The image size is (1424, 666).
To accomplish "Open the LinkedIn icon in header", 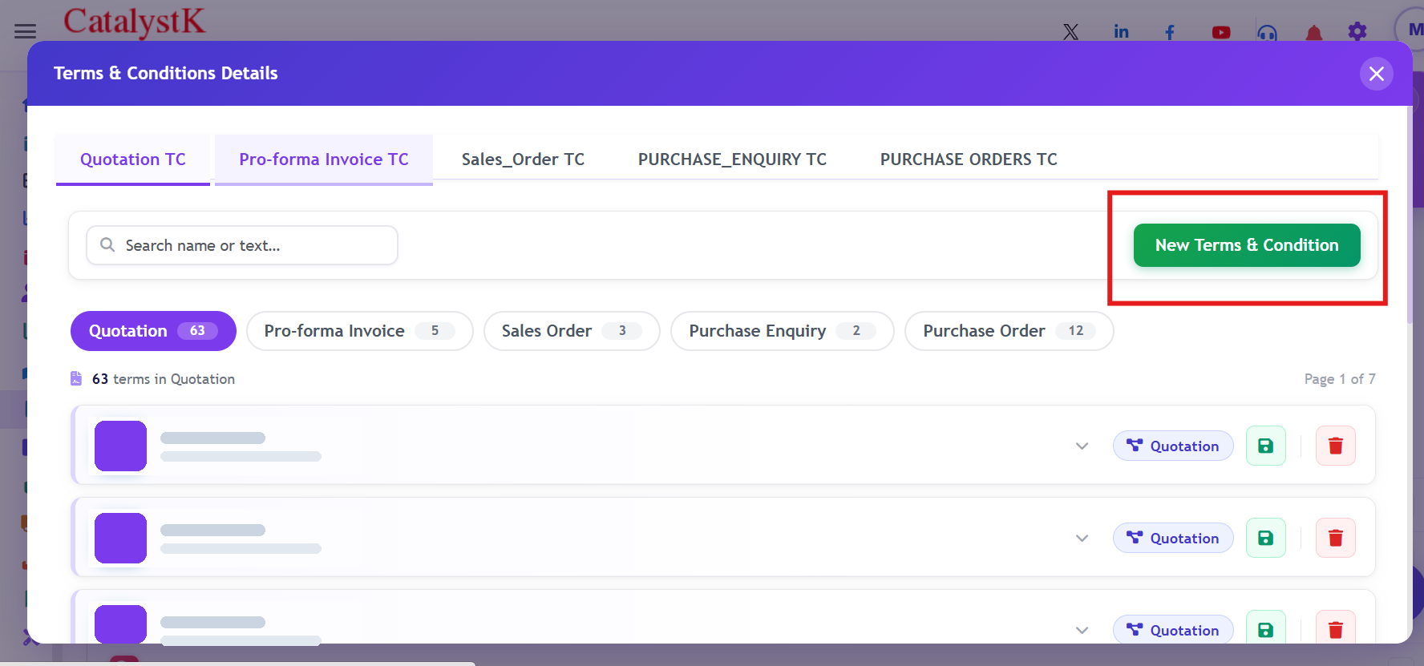I will (1121, 32).
